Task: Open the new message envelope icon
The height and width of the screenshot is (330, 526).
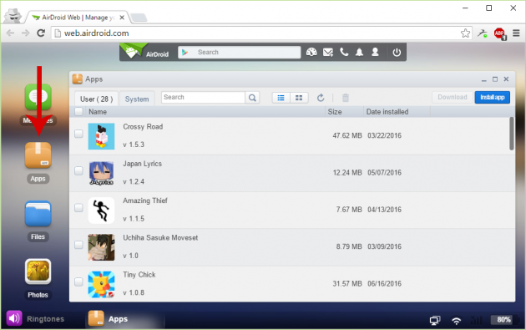Action: point(328,52)
